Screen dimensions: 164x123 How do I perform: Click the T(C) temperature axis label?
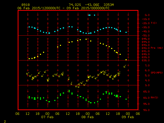point(154,23)
